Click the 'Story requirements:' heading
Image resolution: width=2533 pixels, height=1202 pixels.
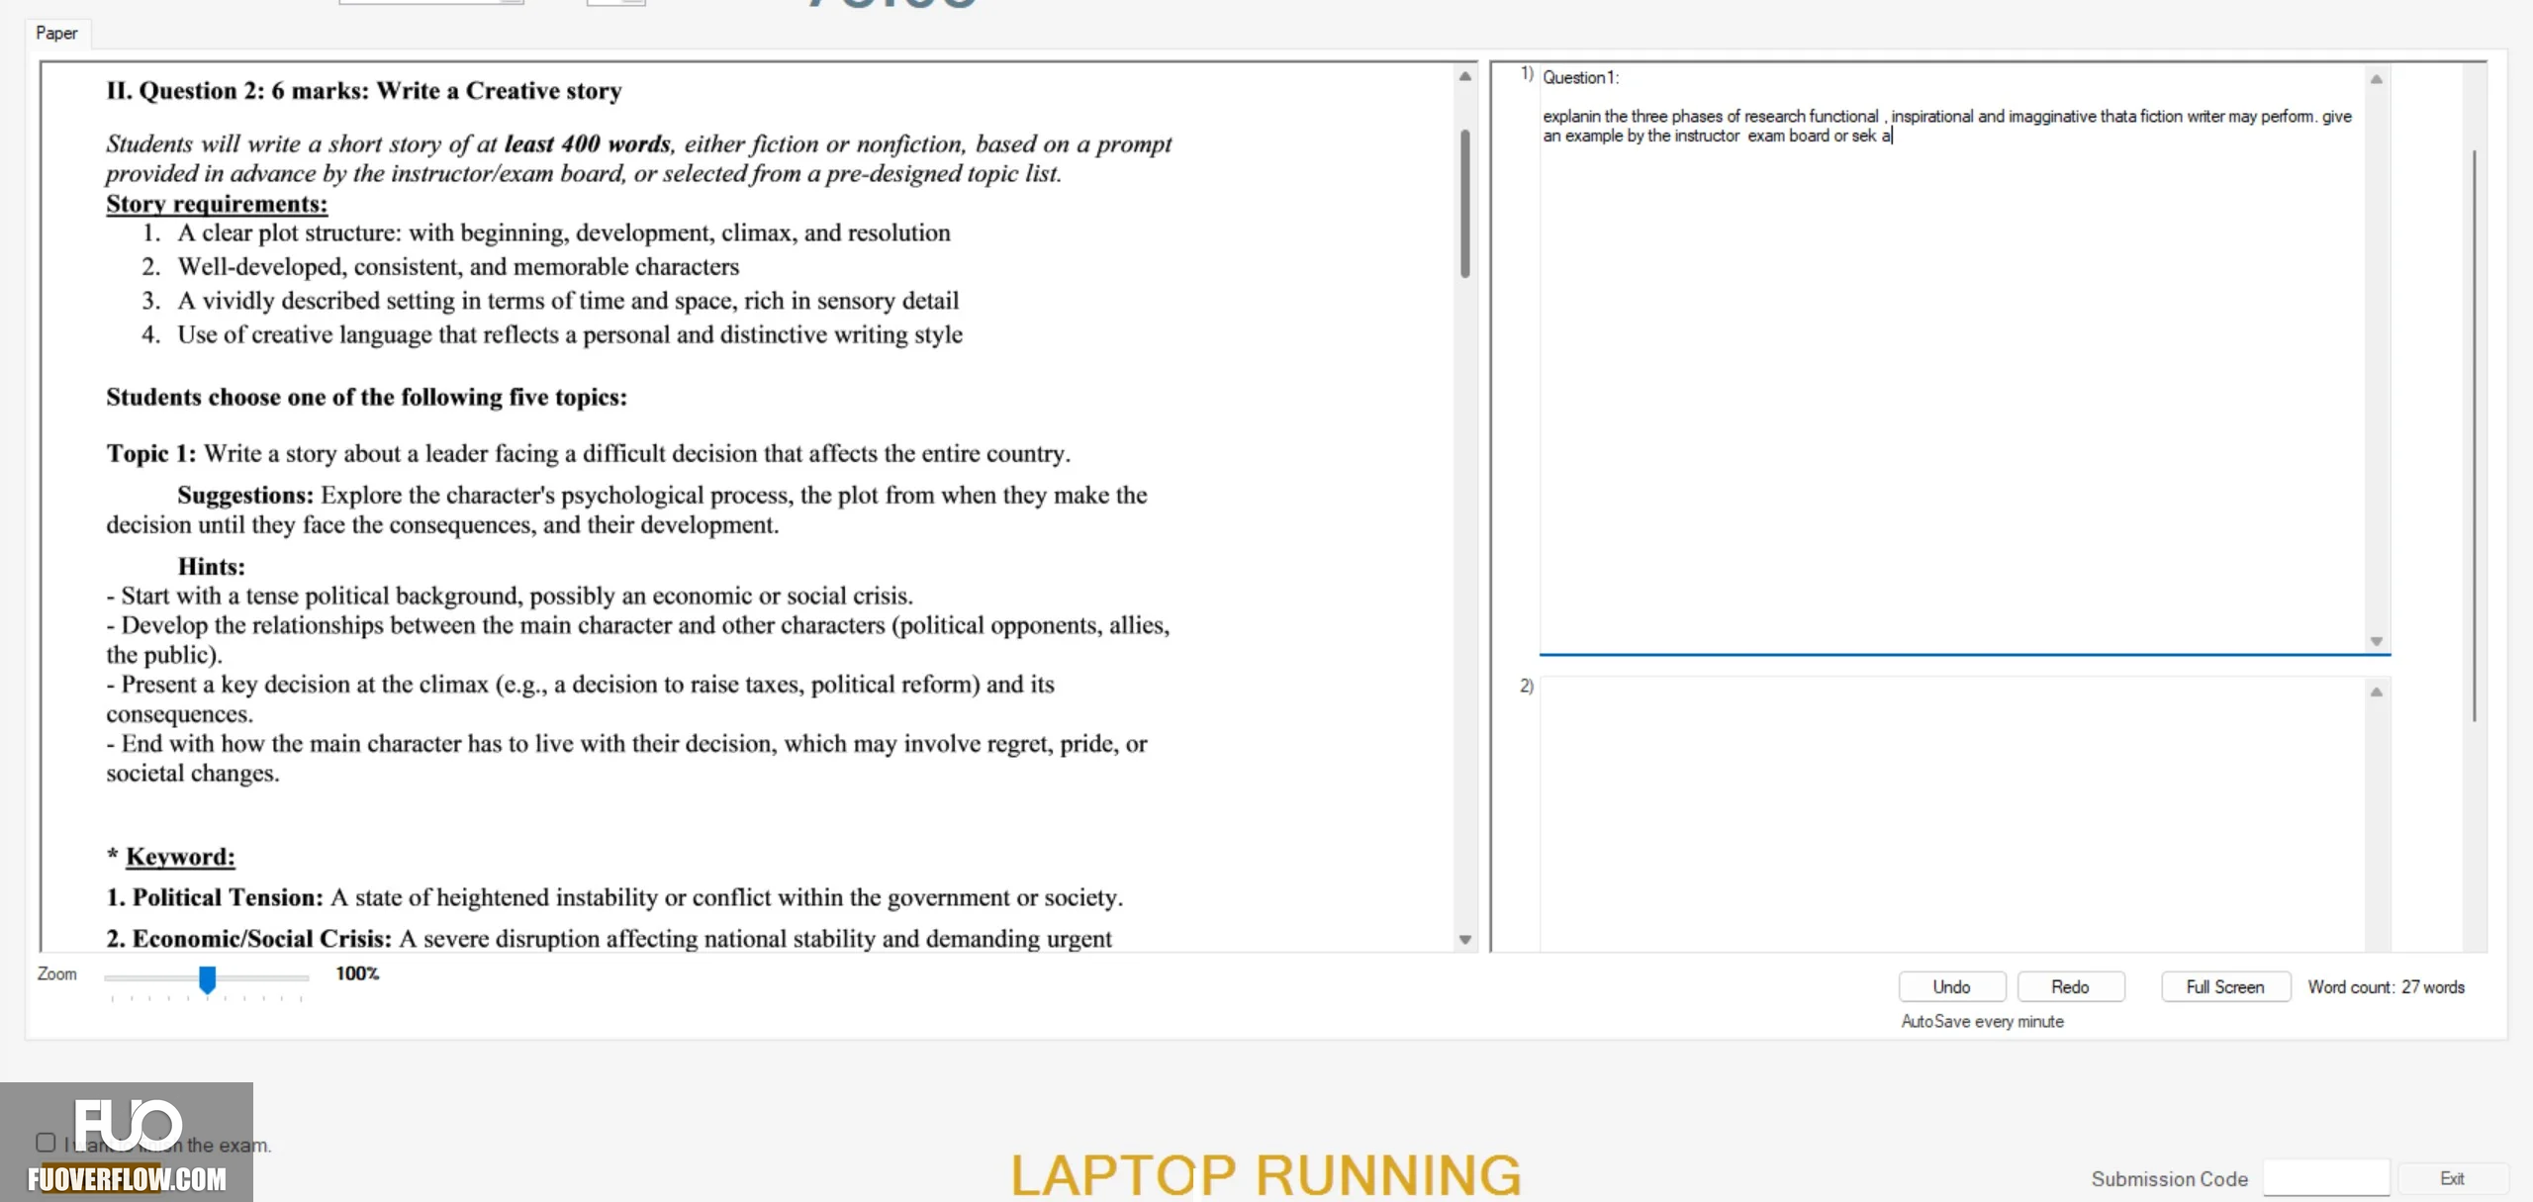[x=217, y=204]
